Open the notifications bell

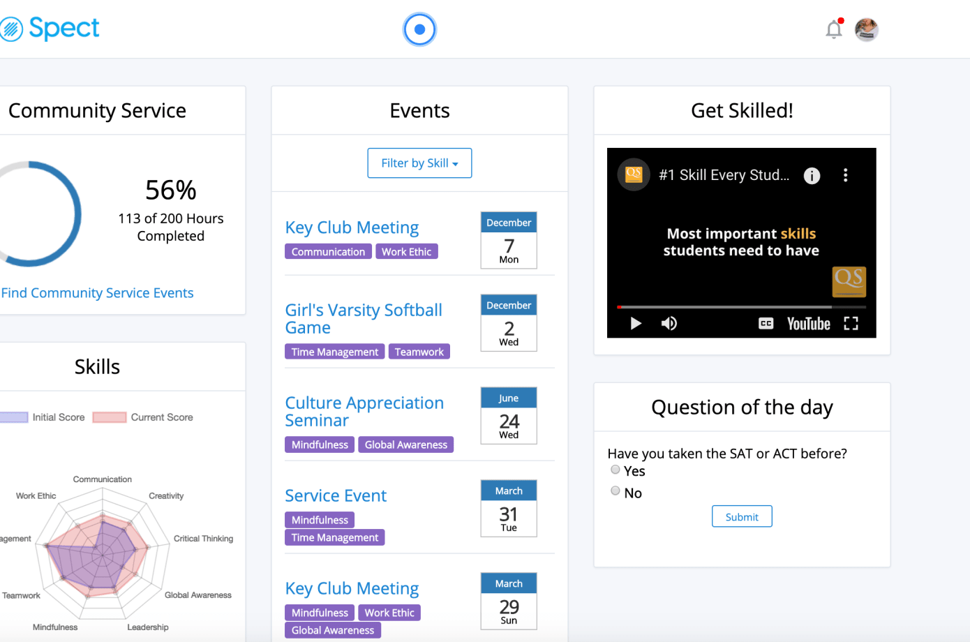(x=834, y=29)
